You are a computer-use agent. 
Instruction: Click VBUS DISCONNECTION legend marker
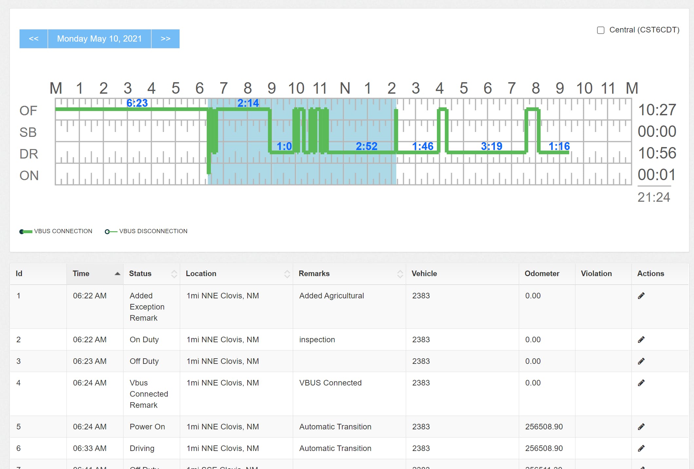coord(111,232)
